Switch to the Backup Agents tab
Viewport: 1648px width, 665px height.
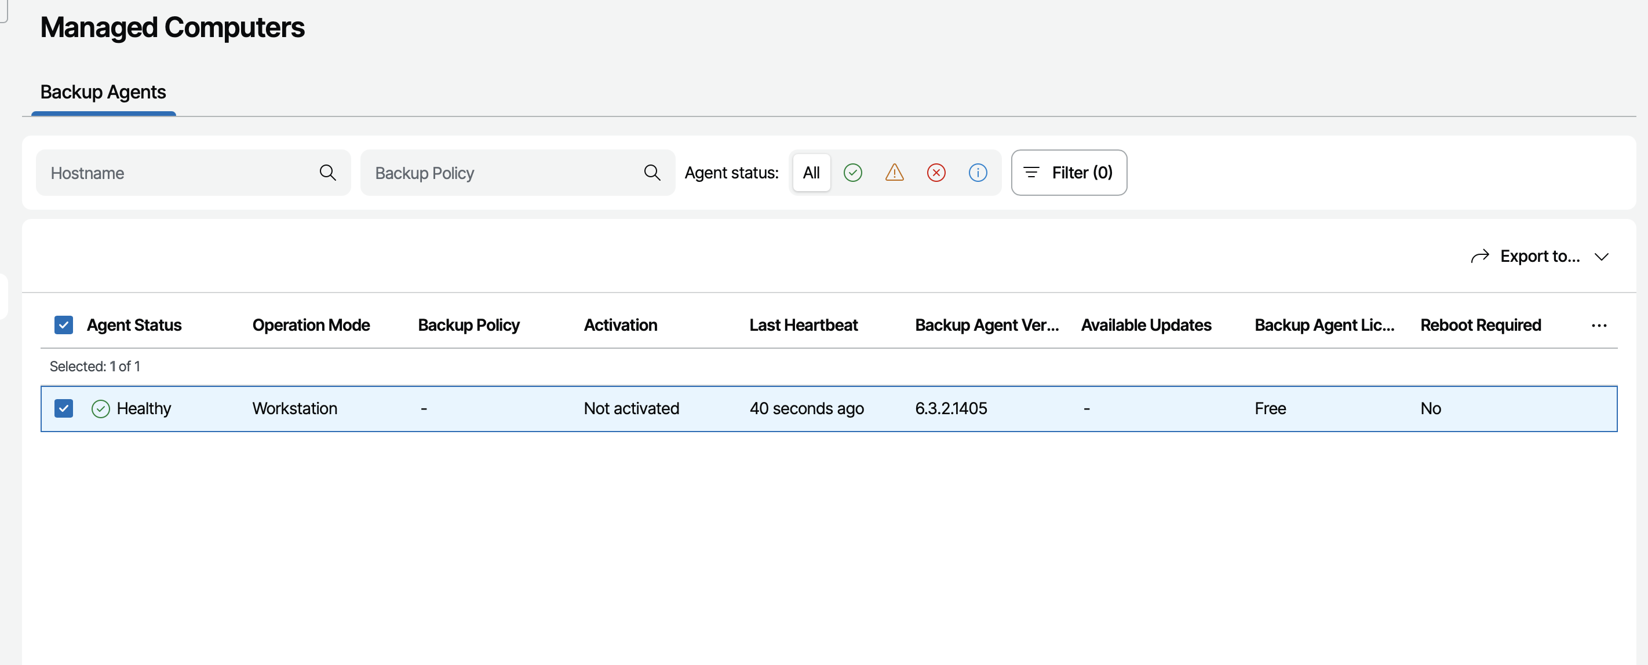(103, 92)
